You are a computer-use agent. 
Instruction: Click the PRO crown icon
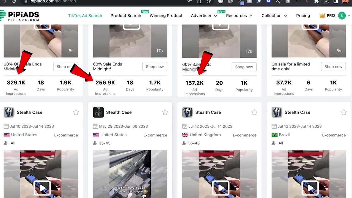point(322,16)
